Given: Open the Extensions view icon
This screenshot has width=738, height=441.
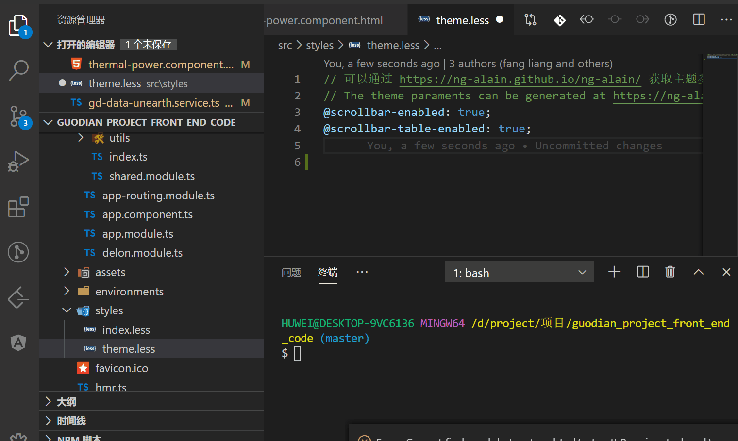Looking at the screenshot, I should (19, 207).
